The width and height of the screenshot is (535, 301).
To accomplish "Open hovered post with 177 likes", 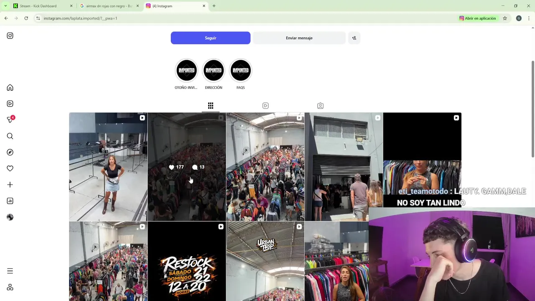I will click(x=186, y=167).
